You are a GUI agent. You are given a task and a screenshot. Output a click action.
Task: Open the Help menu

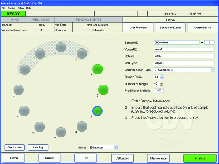coord(28,8)
